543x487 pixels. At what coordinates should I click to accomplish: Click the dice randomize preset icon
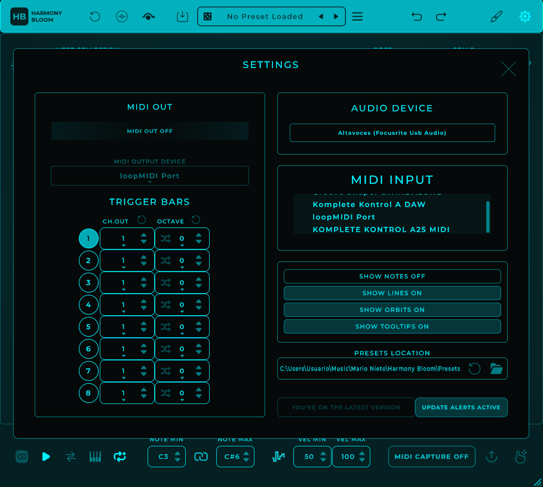tap(207, 16)
